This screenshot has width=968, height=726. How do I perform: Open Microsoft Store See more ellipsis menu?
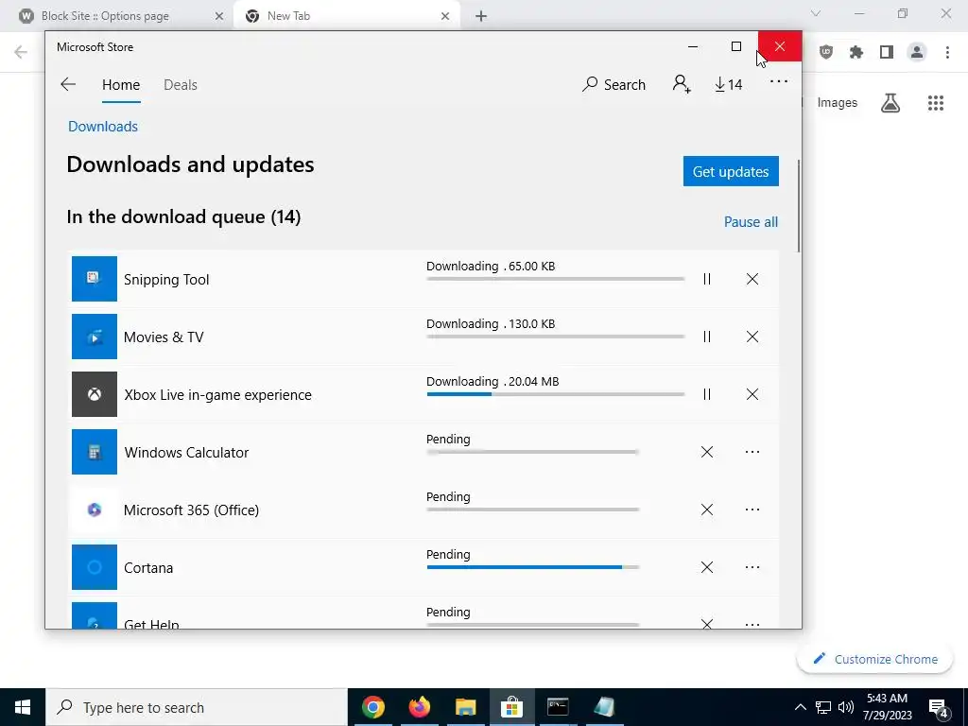pos(779,81)
